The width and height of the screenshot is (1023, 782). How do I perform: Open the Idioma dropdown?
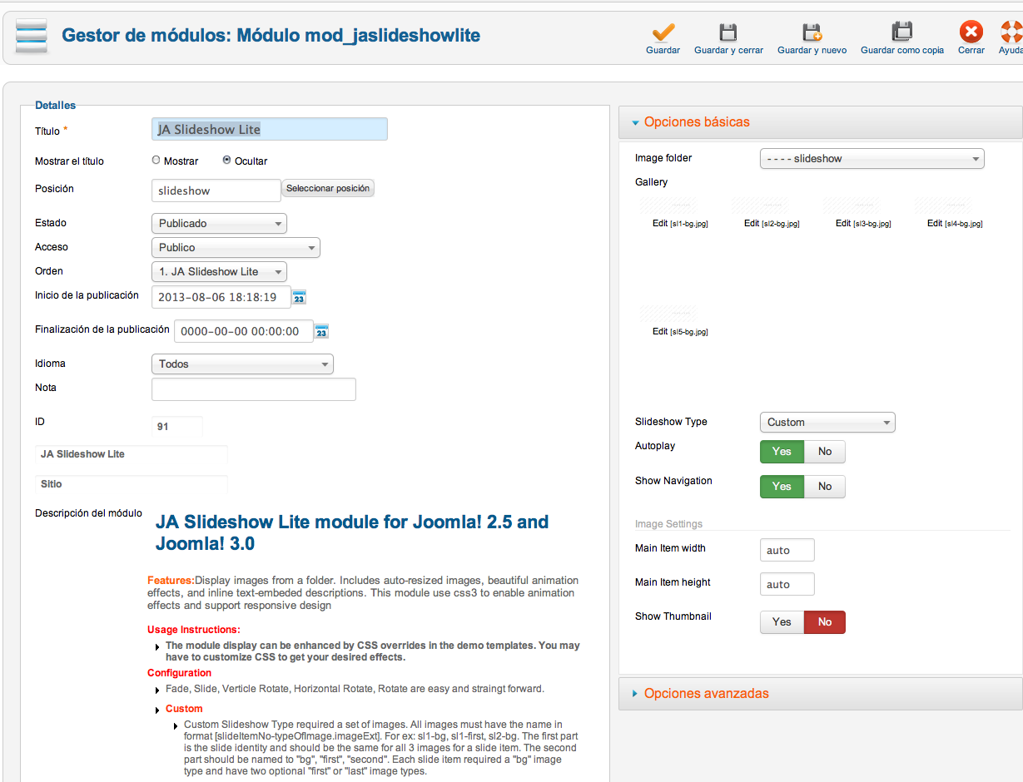[x=242, y=364]
